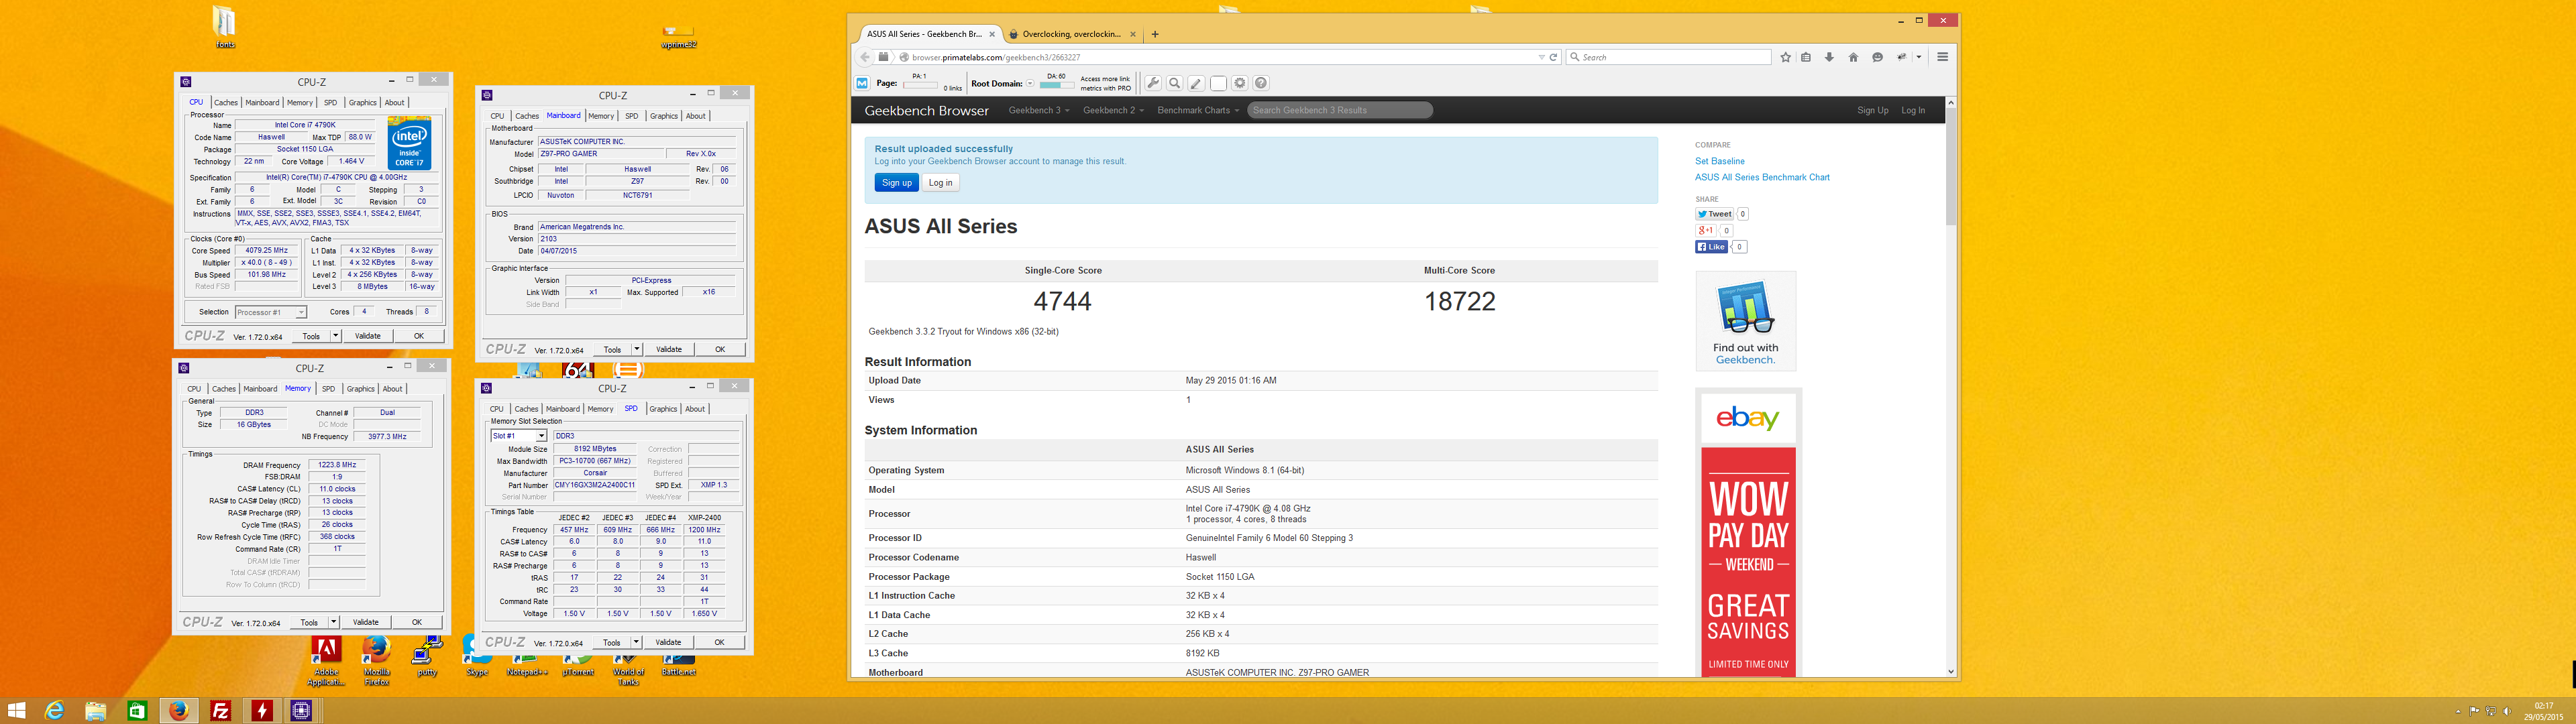Show bookmarks list icon in Firefox toolbar
The image size is (2576, 724).
[x=1806, y=57]
